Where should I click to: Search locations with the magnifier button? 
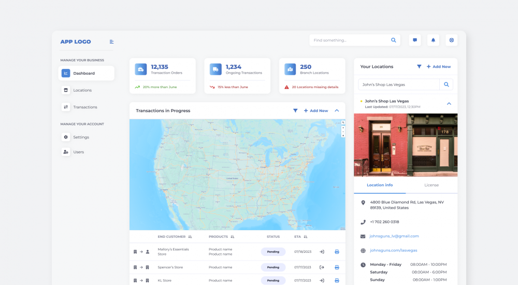click(446, 84)
